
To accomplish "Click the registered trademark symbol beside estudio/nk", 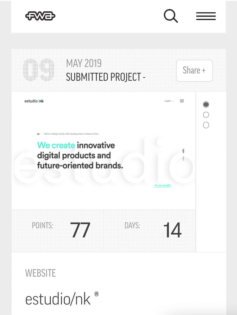I will tap(96, 294).
